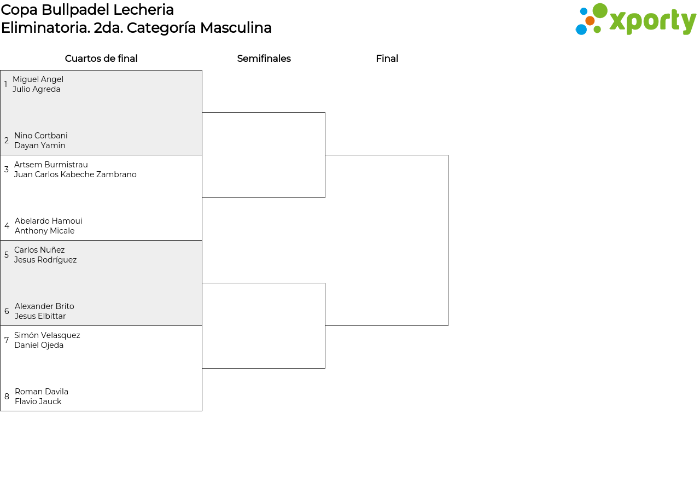Click the final match box
Viewport: 700px width, 501px height.
387,240
